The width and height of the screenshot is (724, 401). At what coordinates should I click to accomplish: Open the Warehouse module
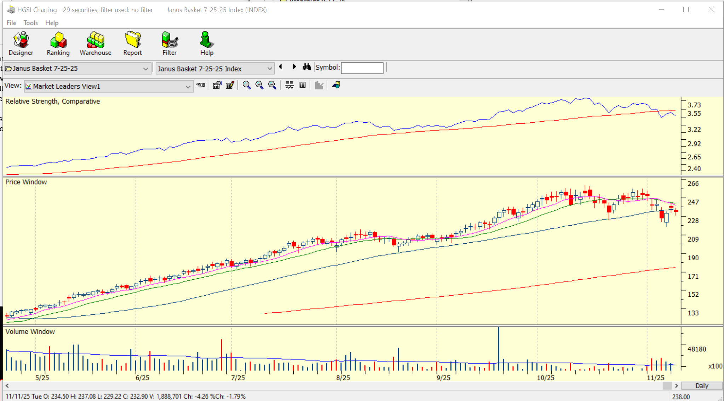coord(95,43)
